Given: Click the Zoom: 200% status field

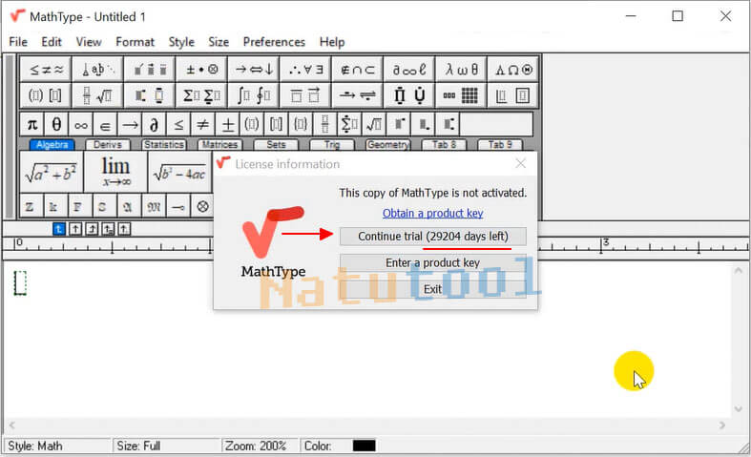Looking at the screenshot, I should (259, 446).
